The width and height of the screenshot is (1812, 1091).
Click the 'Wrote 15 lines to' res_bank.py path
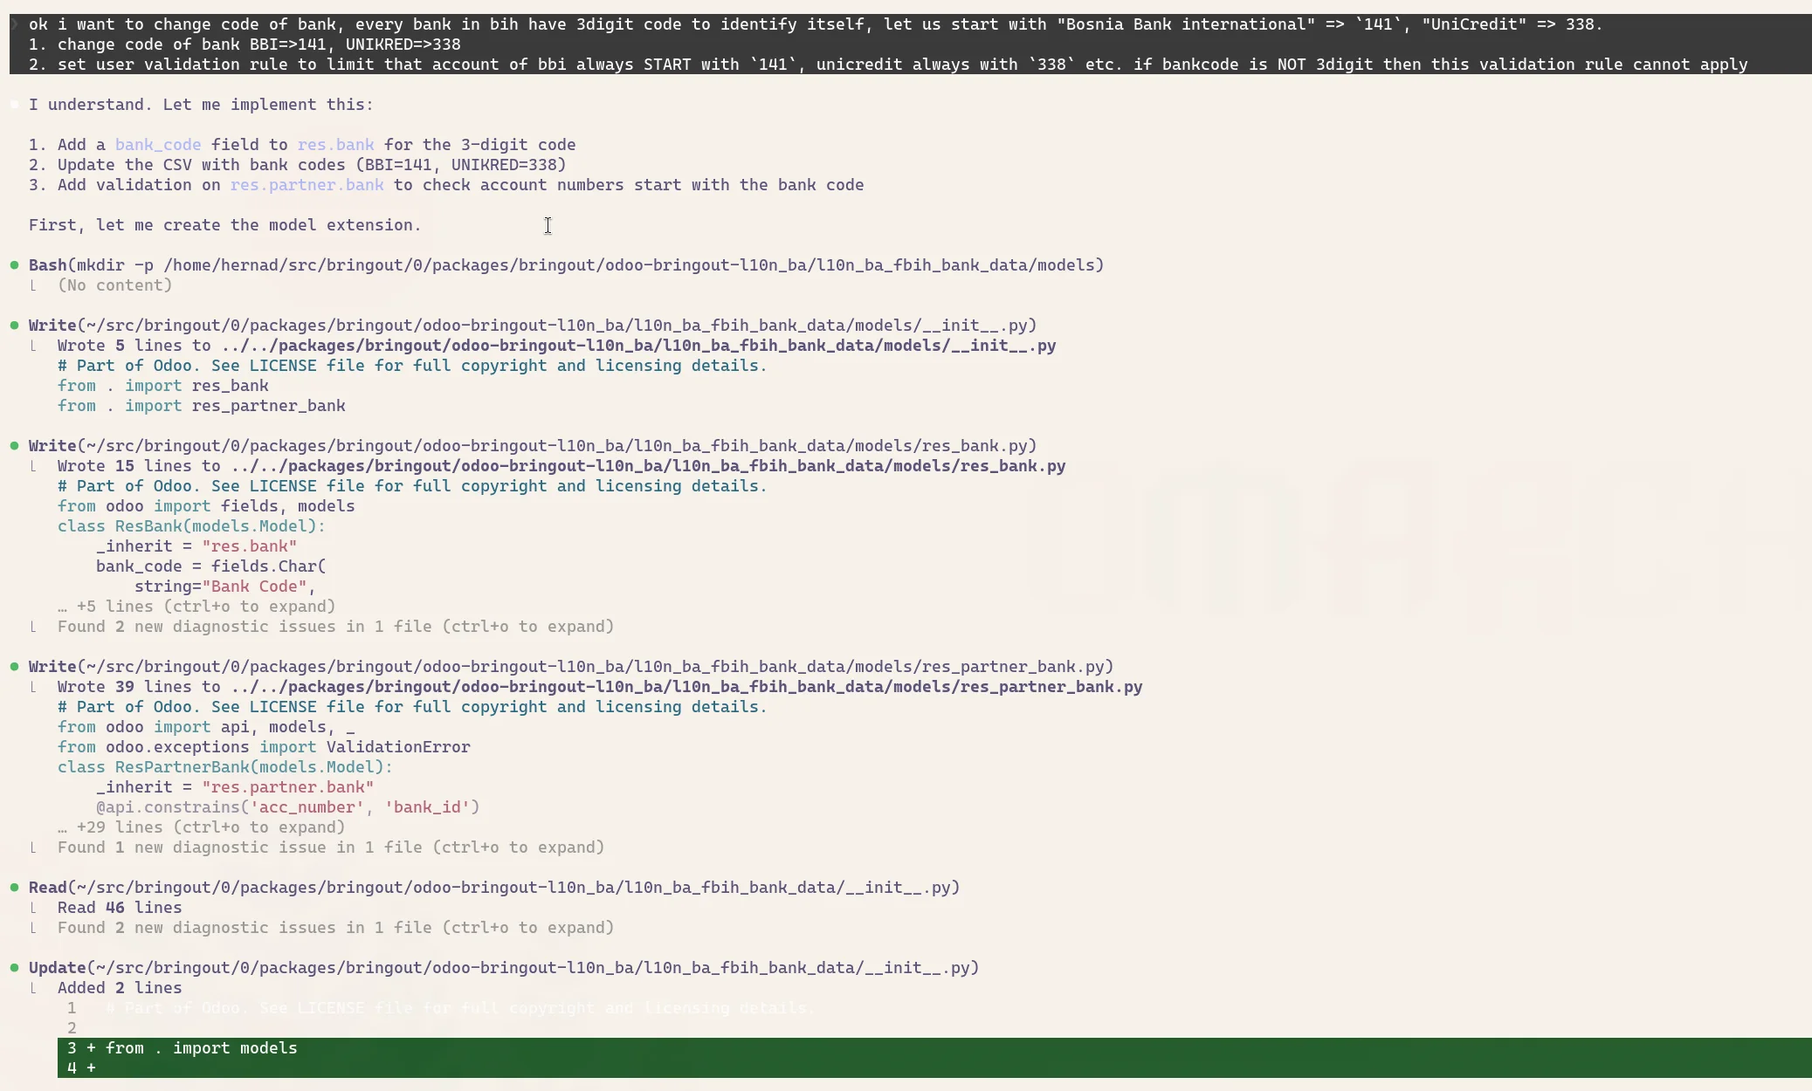[561, 466]
